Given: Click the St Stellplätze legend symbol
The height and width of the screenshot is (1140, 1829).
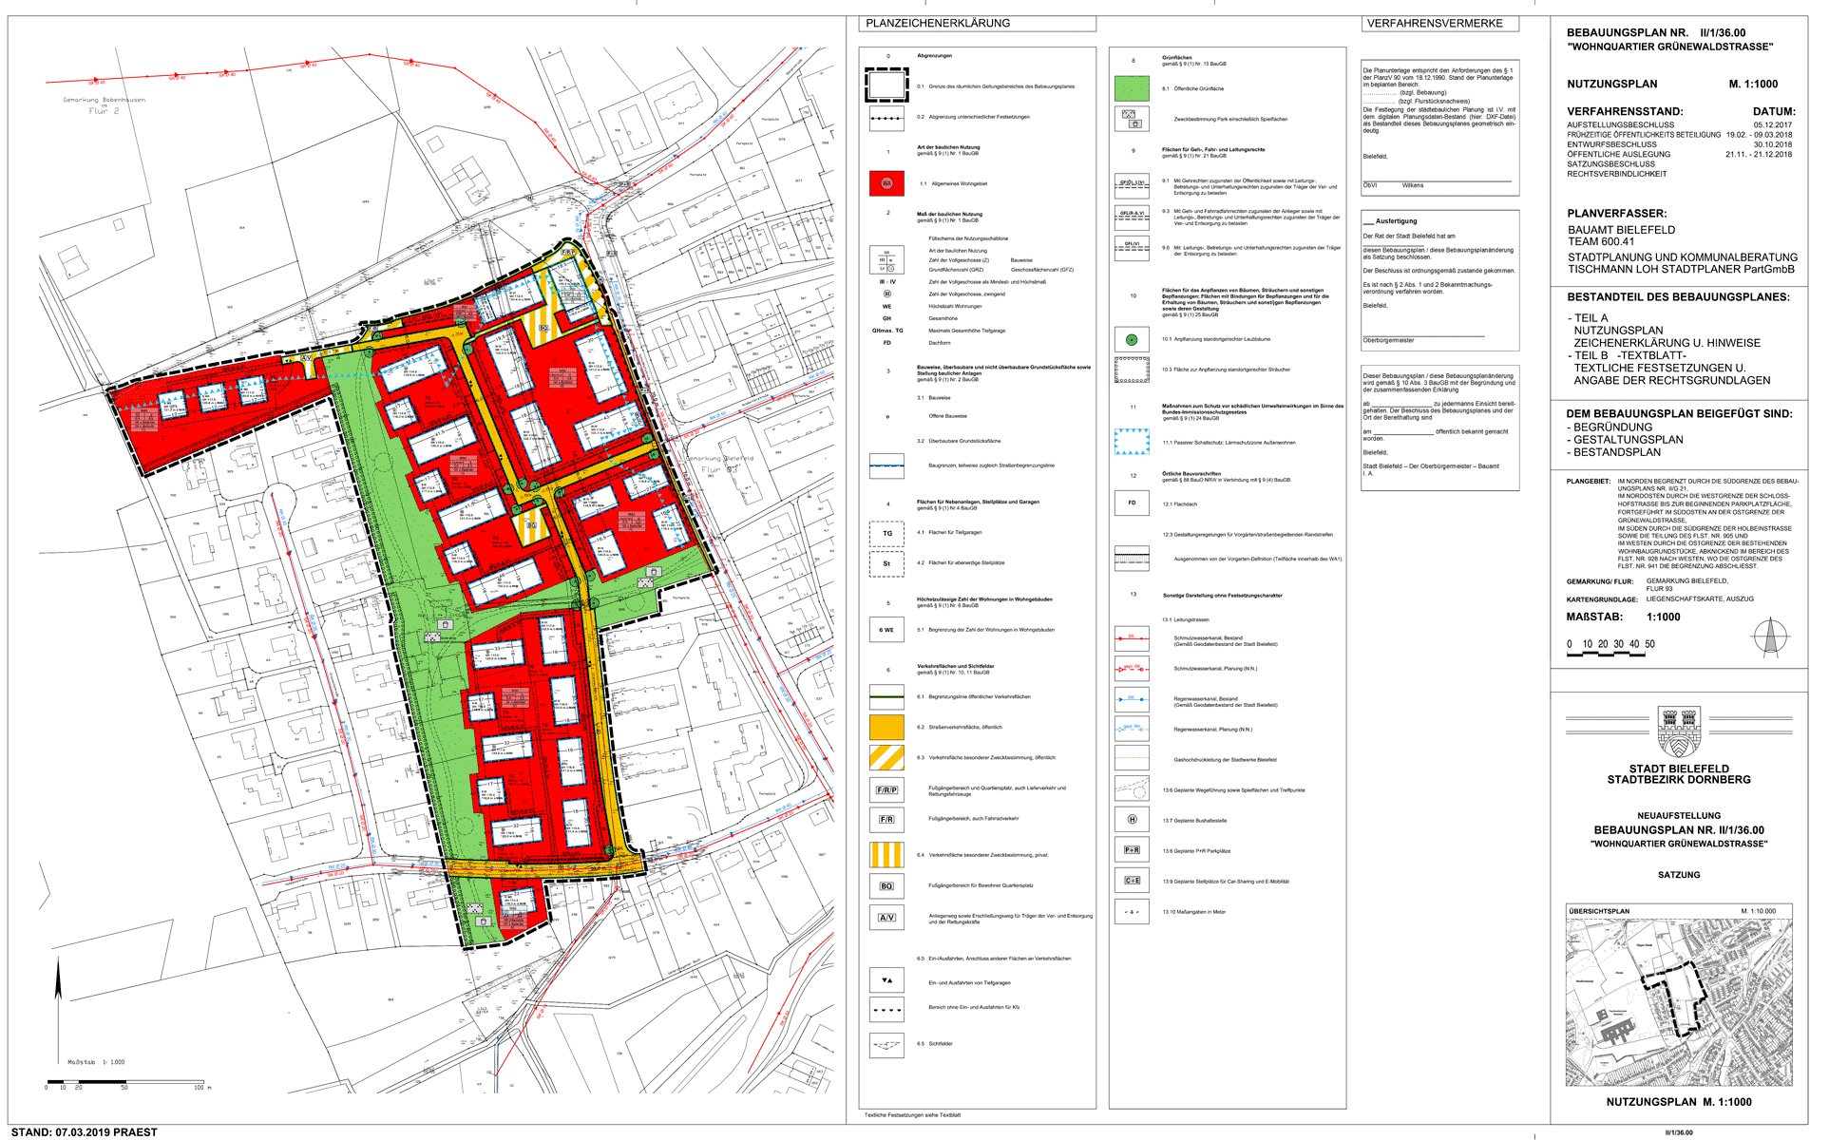Looking at the screenshot, I should click(886, 563).
